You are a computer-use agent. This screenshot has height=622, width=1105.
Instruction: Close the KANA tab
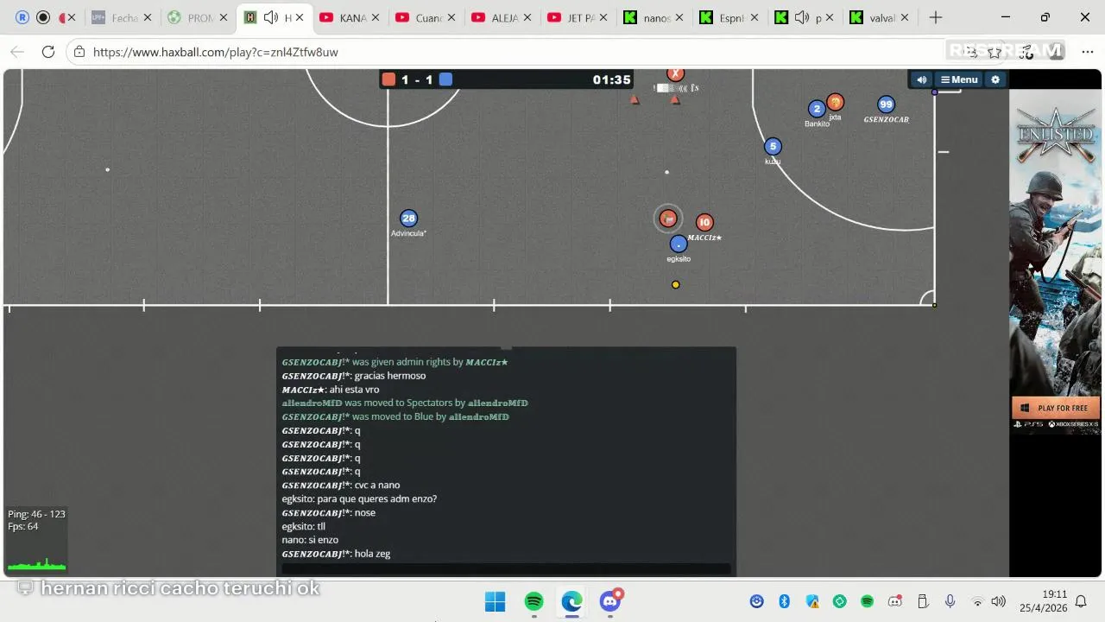click(374, 18)
